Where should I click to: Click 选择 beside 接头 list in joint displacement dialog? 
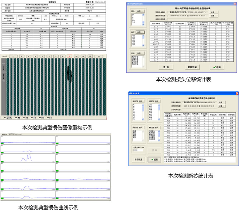140,11
